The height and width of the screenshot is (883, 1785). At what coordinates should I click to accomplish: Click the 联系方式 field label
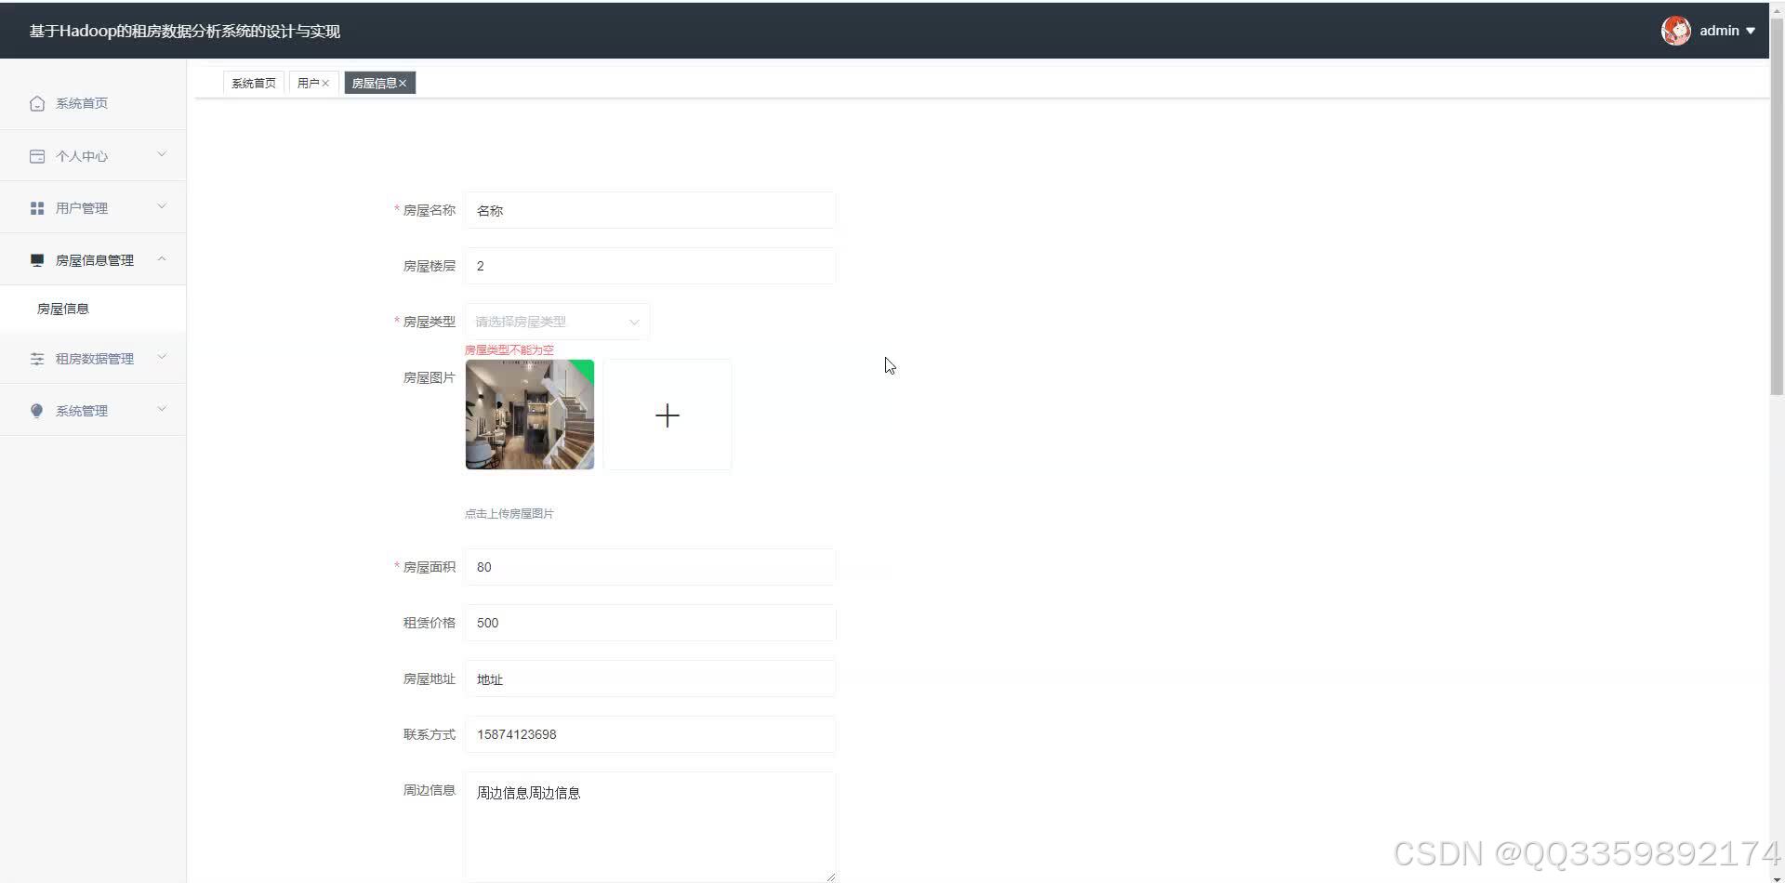pos(429,734)
